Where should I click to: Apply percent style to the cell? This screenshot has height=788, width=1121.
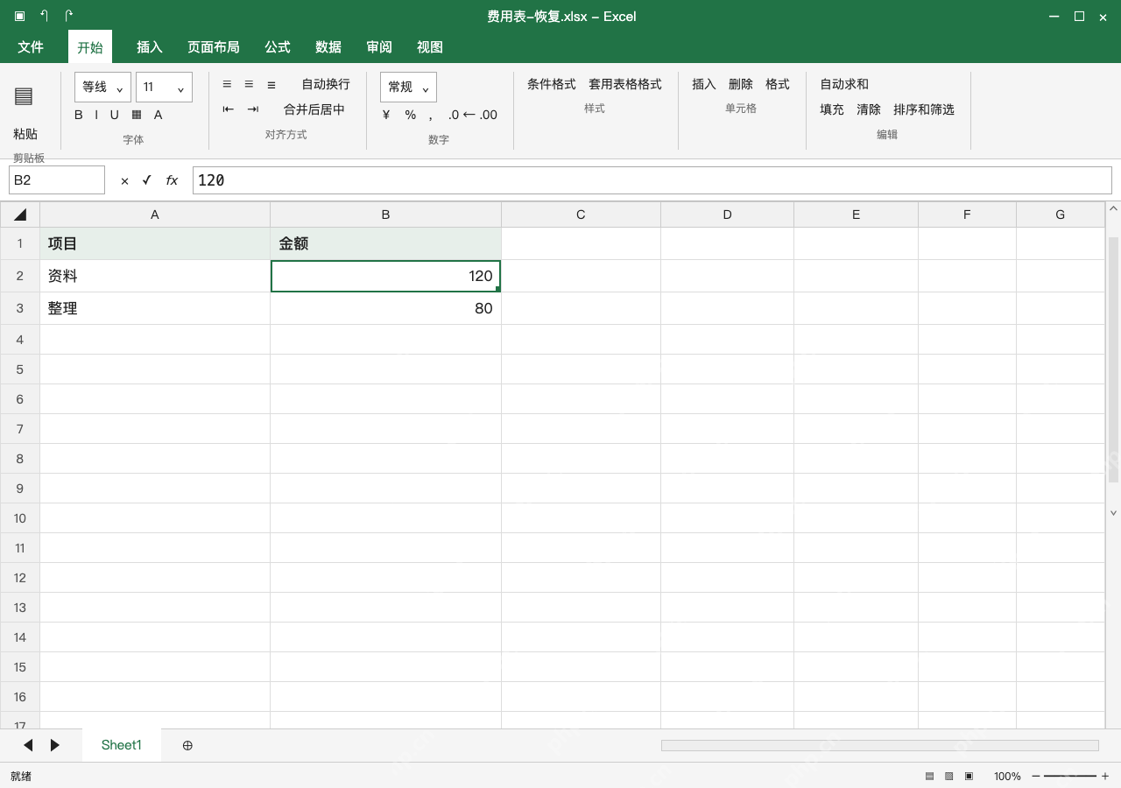click(x=410, y=115)
